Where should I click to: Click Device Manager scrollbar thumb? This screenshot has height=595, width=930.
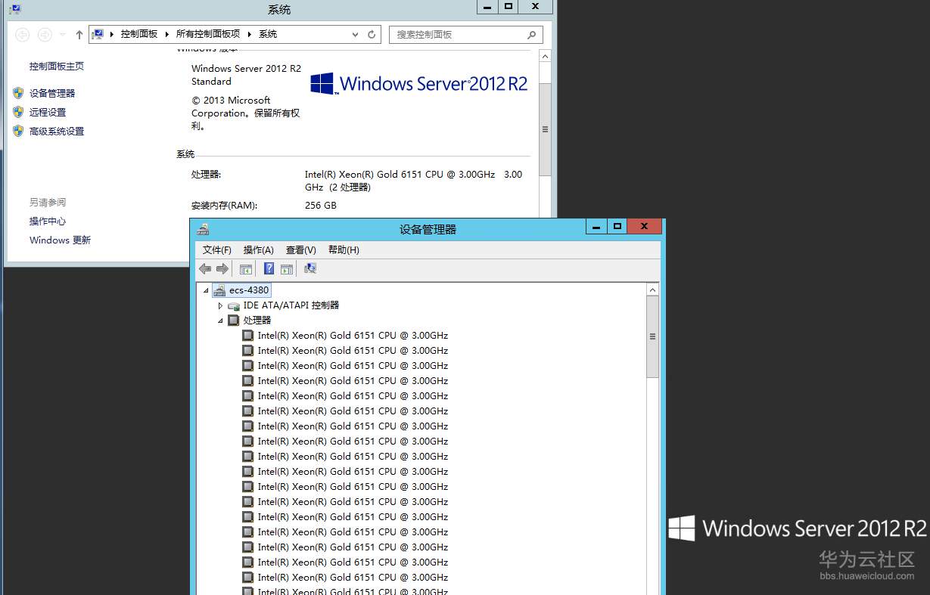click(652, 336)
